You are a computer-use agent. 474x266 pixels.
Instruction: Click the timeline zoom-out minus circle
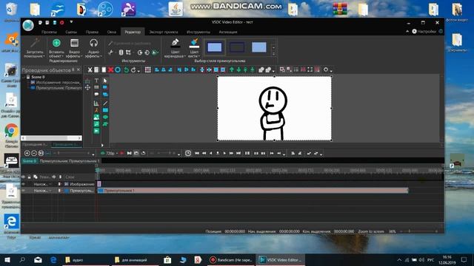coord(34,153)
